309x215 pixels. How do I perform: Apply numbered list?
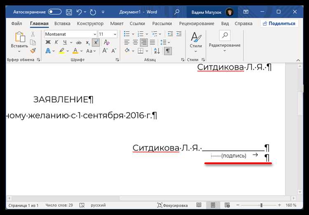coord(140,34)
